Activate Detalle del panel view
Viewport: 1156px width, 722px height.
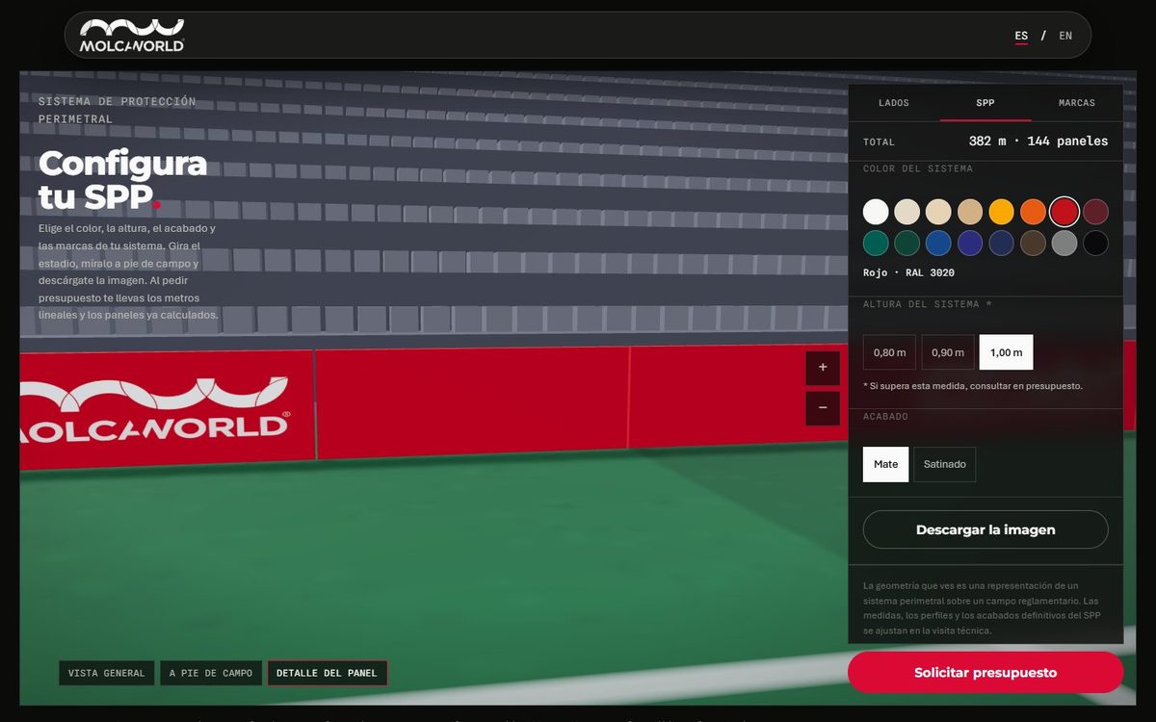tap(328, 673)
